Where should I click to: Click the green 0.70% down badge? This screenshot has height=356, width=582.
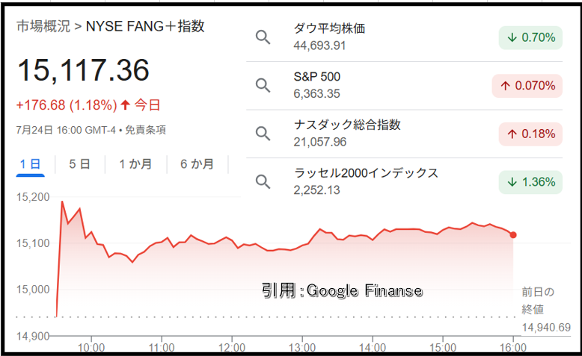tap(530, 37)
